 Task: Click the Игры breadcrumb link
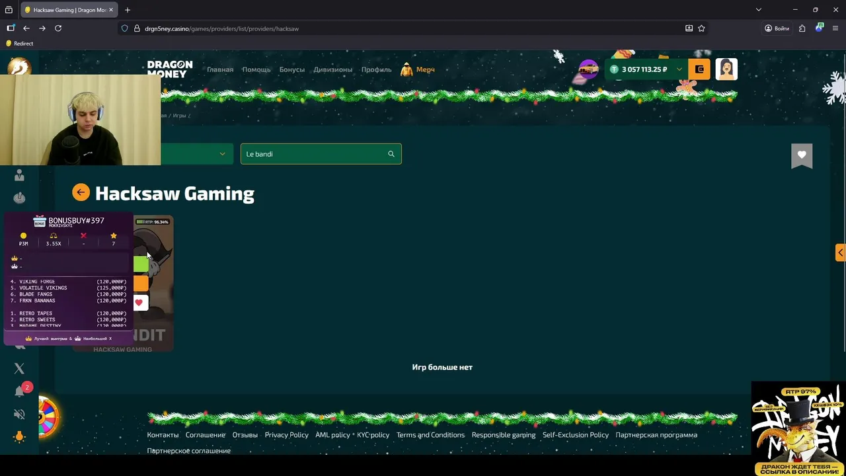click(x=179, y=116)
